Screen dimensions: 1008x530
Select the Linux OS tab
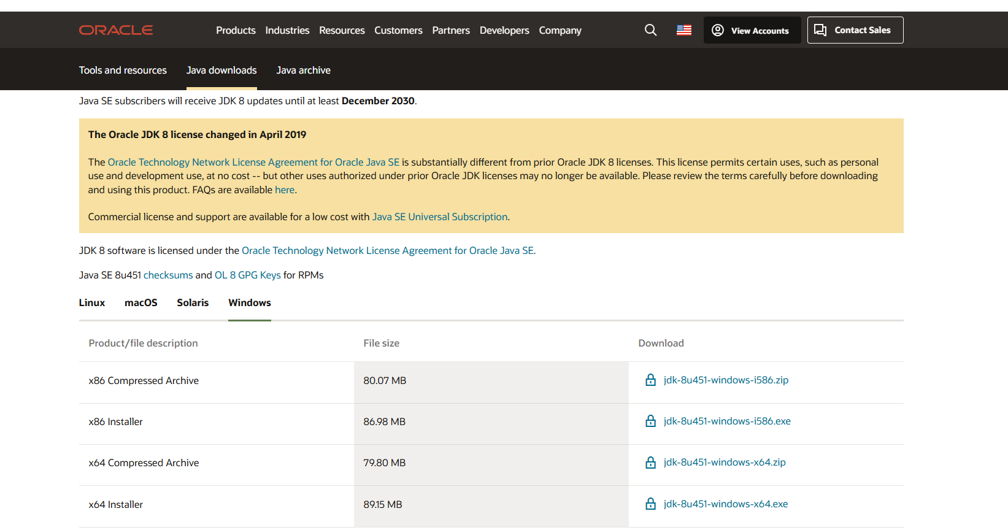click(92, 302)
